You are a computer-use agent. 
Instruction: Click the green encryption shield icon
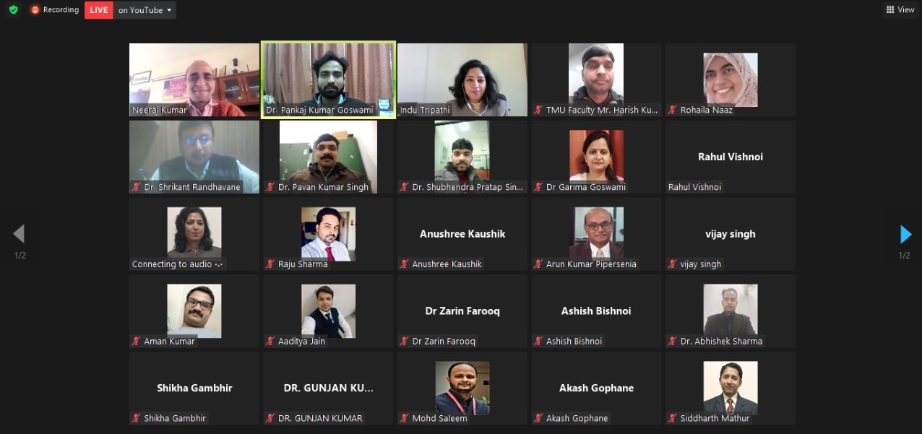coord(13,10)
